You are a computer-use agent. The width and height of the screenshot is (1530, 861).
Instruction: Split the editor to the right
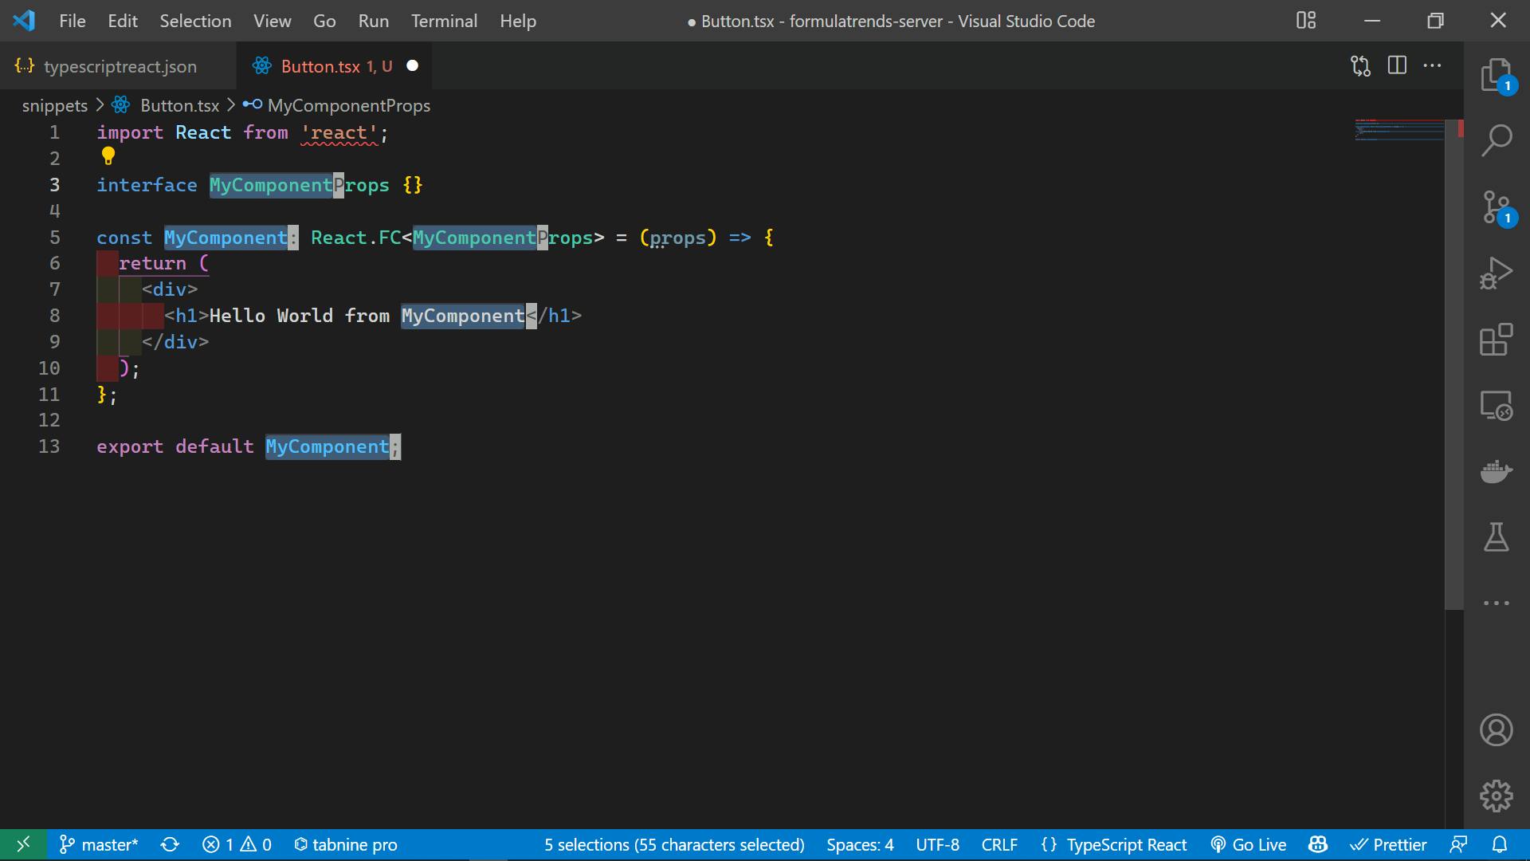1397,65
